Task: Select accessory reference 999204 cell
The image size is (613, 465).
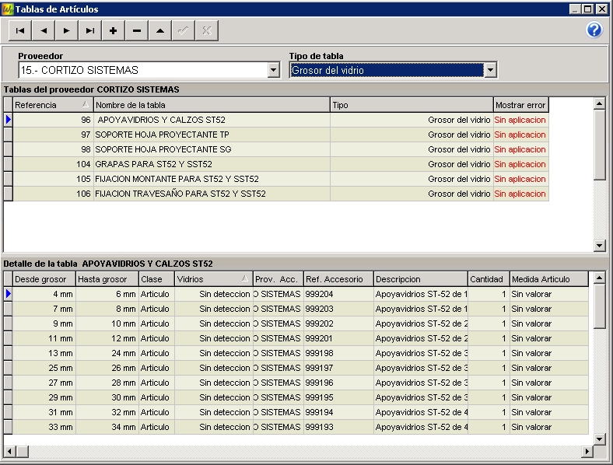Action: 338,294
